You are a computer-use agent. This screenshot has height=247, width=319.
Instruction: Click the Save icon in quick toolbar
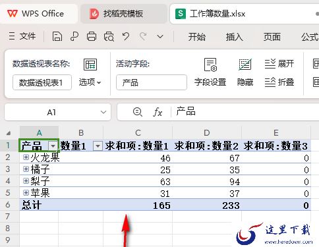click(57, 36)
